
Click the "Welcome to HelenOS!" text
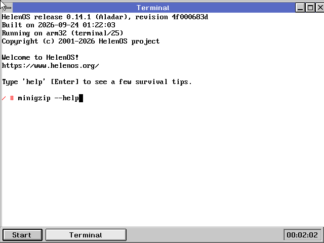[x=40, y=57]
